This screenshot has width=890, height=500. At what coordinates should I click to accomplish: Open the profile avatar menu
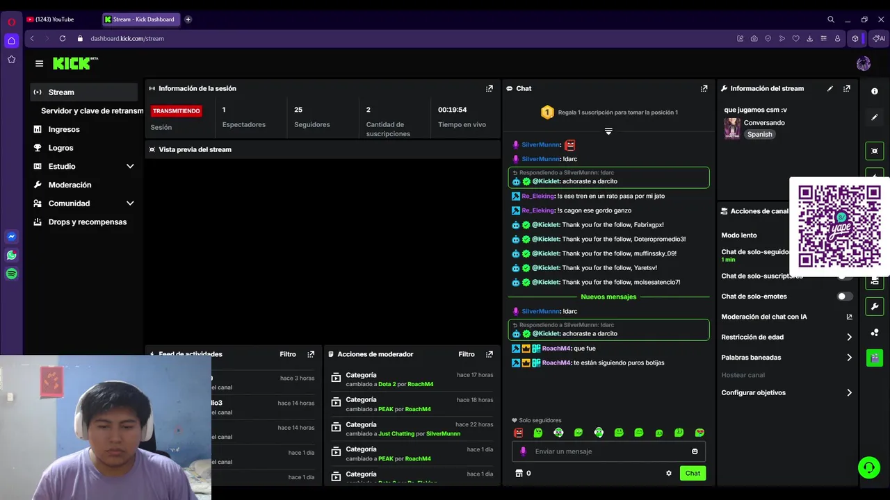click(x=864, y=64)
